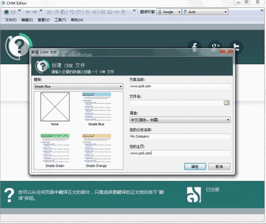This screenshot has width=266, height=224.
Task: Click the 已注册 text in the bottom banner
Action: coord(213,189)
